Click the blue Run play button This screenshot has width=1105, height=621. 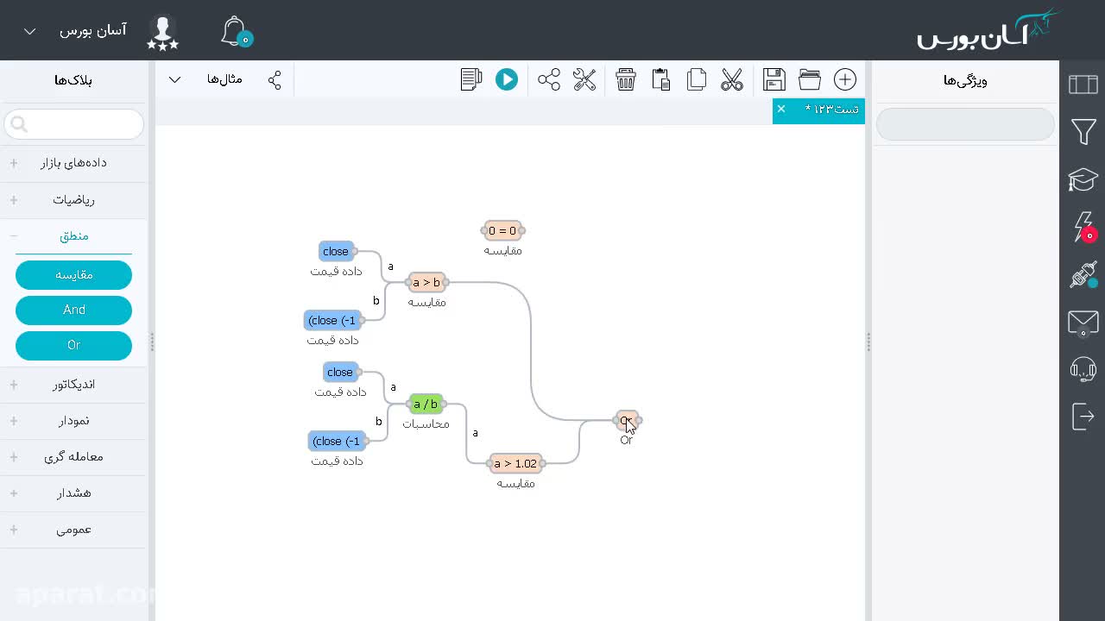click(x=507, y=79)
